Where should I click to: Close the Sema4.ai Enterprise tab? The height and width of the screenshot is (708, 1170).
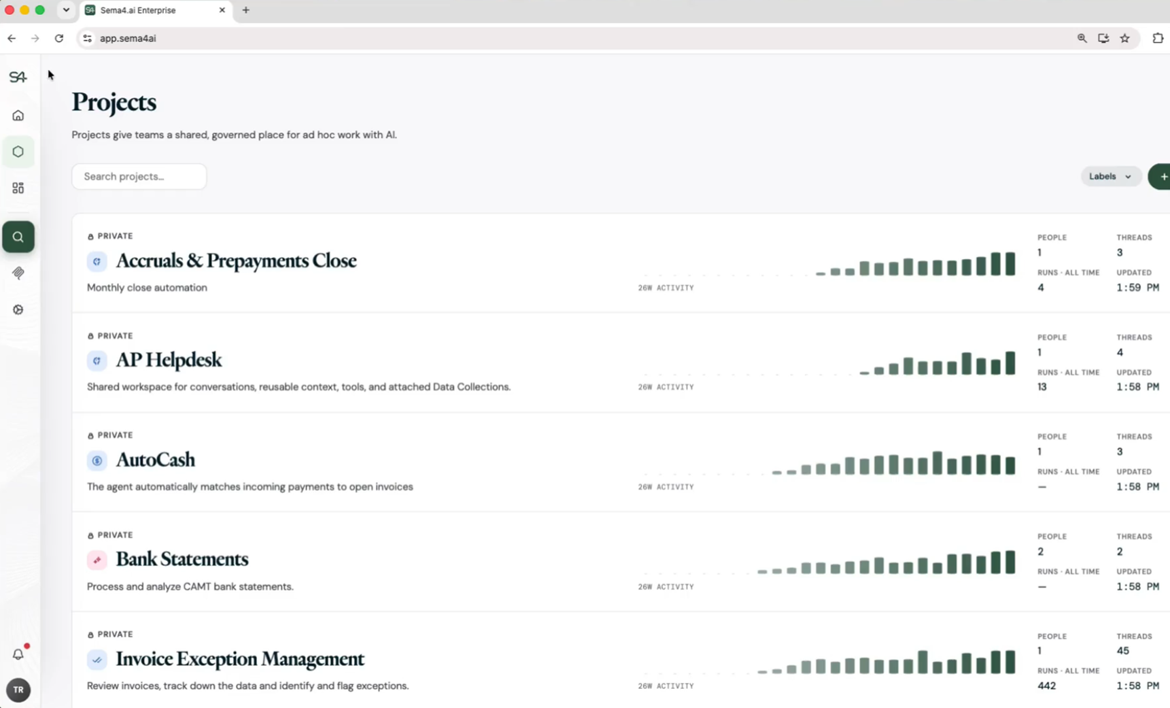222,10
